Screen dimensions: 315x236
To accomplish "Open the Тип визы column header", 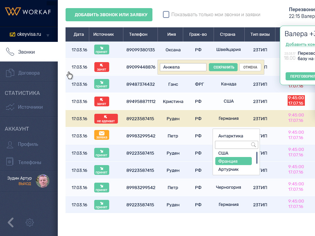I will [x=260, y=34].
